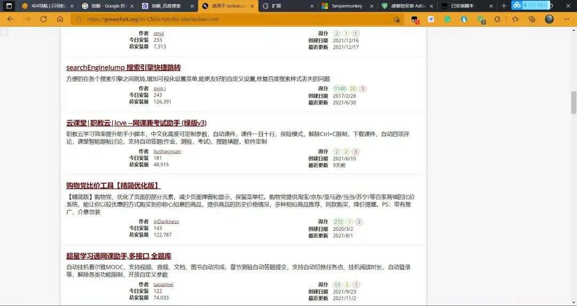This screenshot has height=306, width=577.
Task: Click created date 2020/3/2
Action: coord(343,229)
